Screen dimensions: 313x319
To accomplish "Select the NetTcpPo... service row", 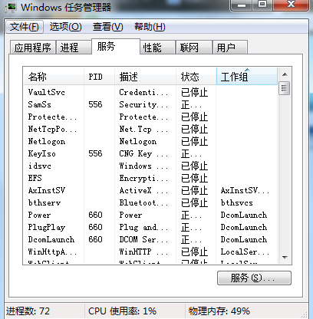I will (x=150, y=129).
